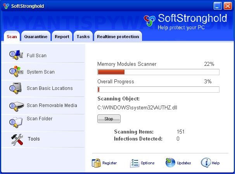This screenshot has height=174, width=235.
Task: Click the Register link text
Action: click(x=110, y=163)
